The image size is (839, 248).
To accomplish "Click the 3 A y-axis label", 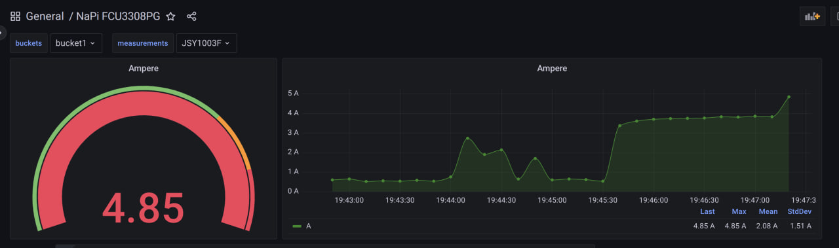I will [x=293, y=132].
